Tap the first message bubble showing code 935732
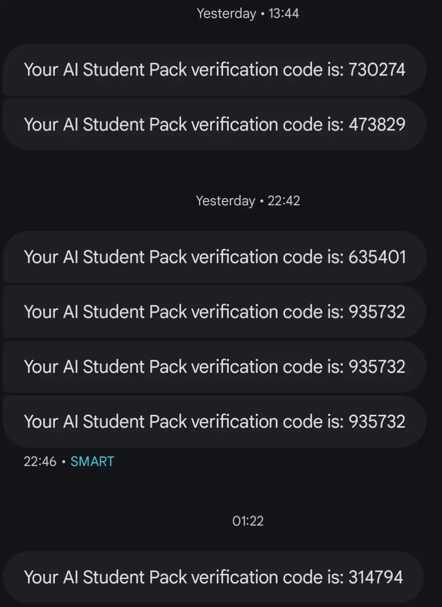442x607 pixels. [x=215, y=312]
